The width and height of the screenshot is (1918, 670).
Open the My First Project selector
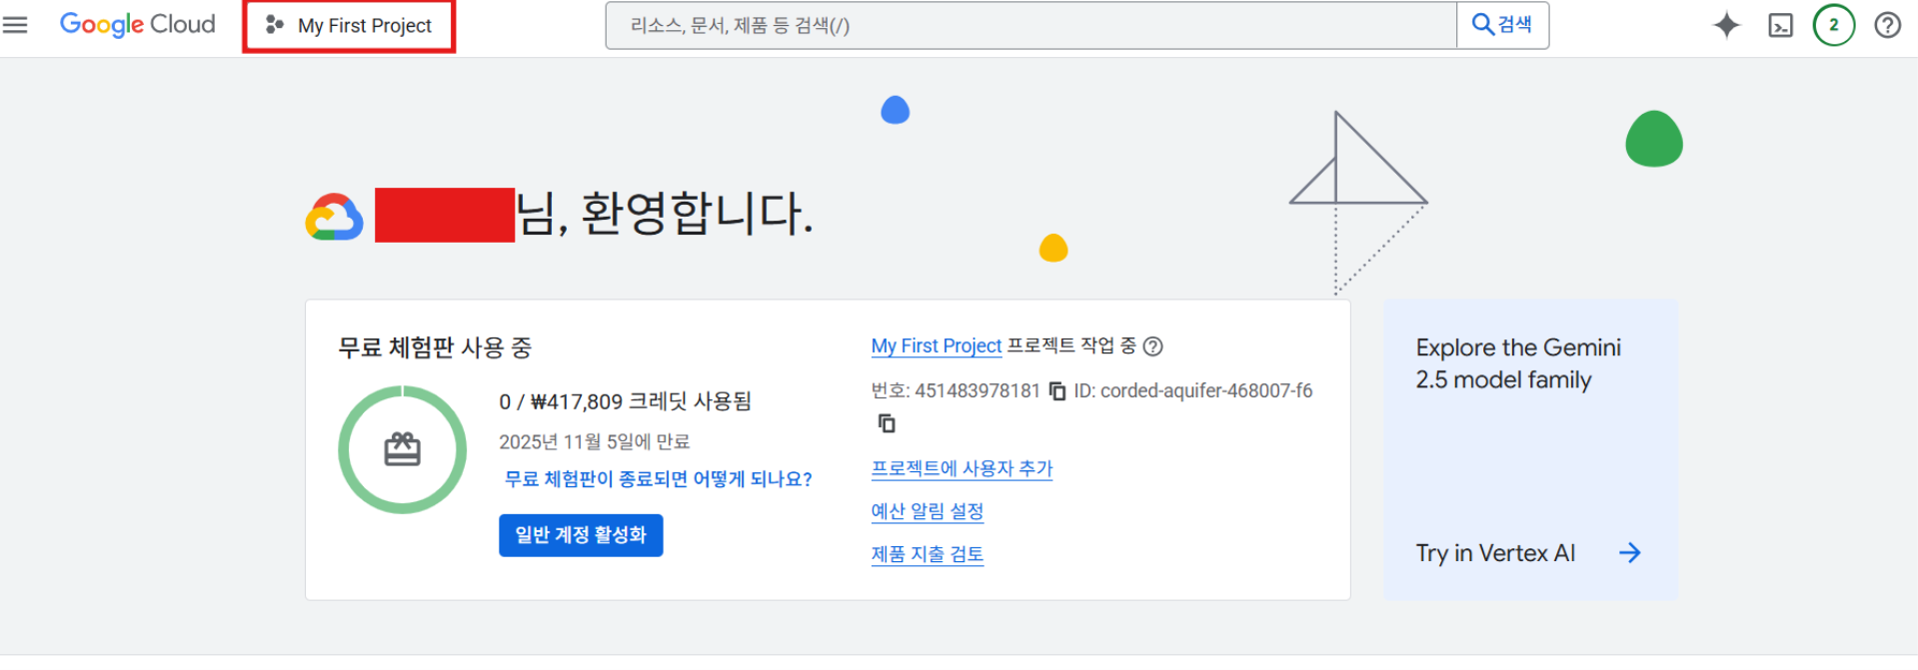pos(349,26)
